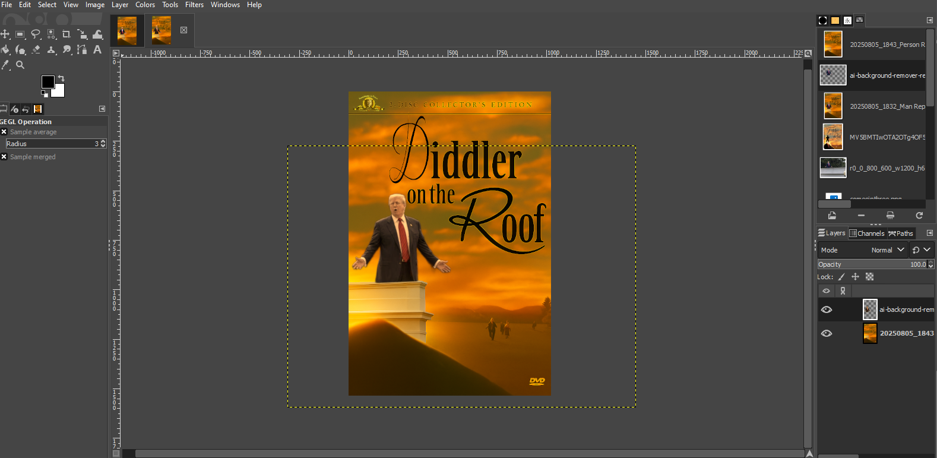The width and height of the screenshot is (937, 458).
Task: Click the refresh icon in Images dock
Action: click(919, 216)
